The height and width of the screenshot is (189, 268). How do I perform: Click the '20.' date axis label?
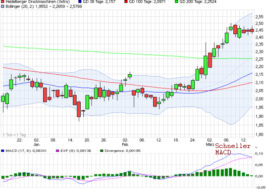click(x=87, y=140)
